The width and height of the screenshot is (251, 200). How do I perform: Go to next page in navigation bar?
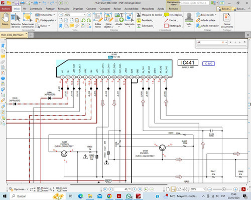[x=135, y=189]
